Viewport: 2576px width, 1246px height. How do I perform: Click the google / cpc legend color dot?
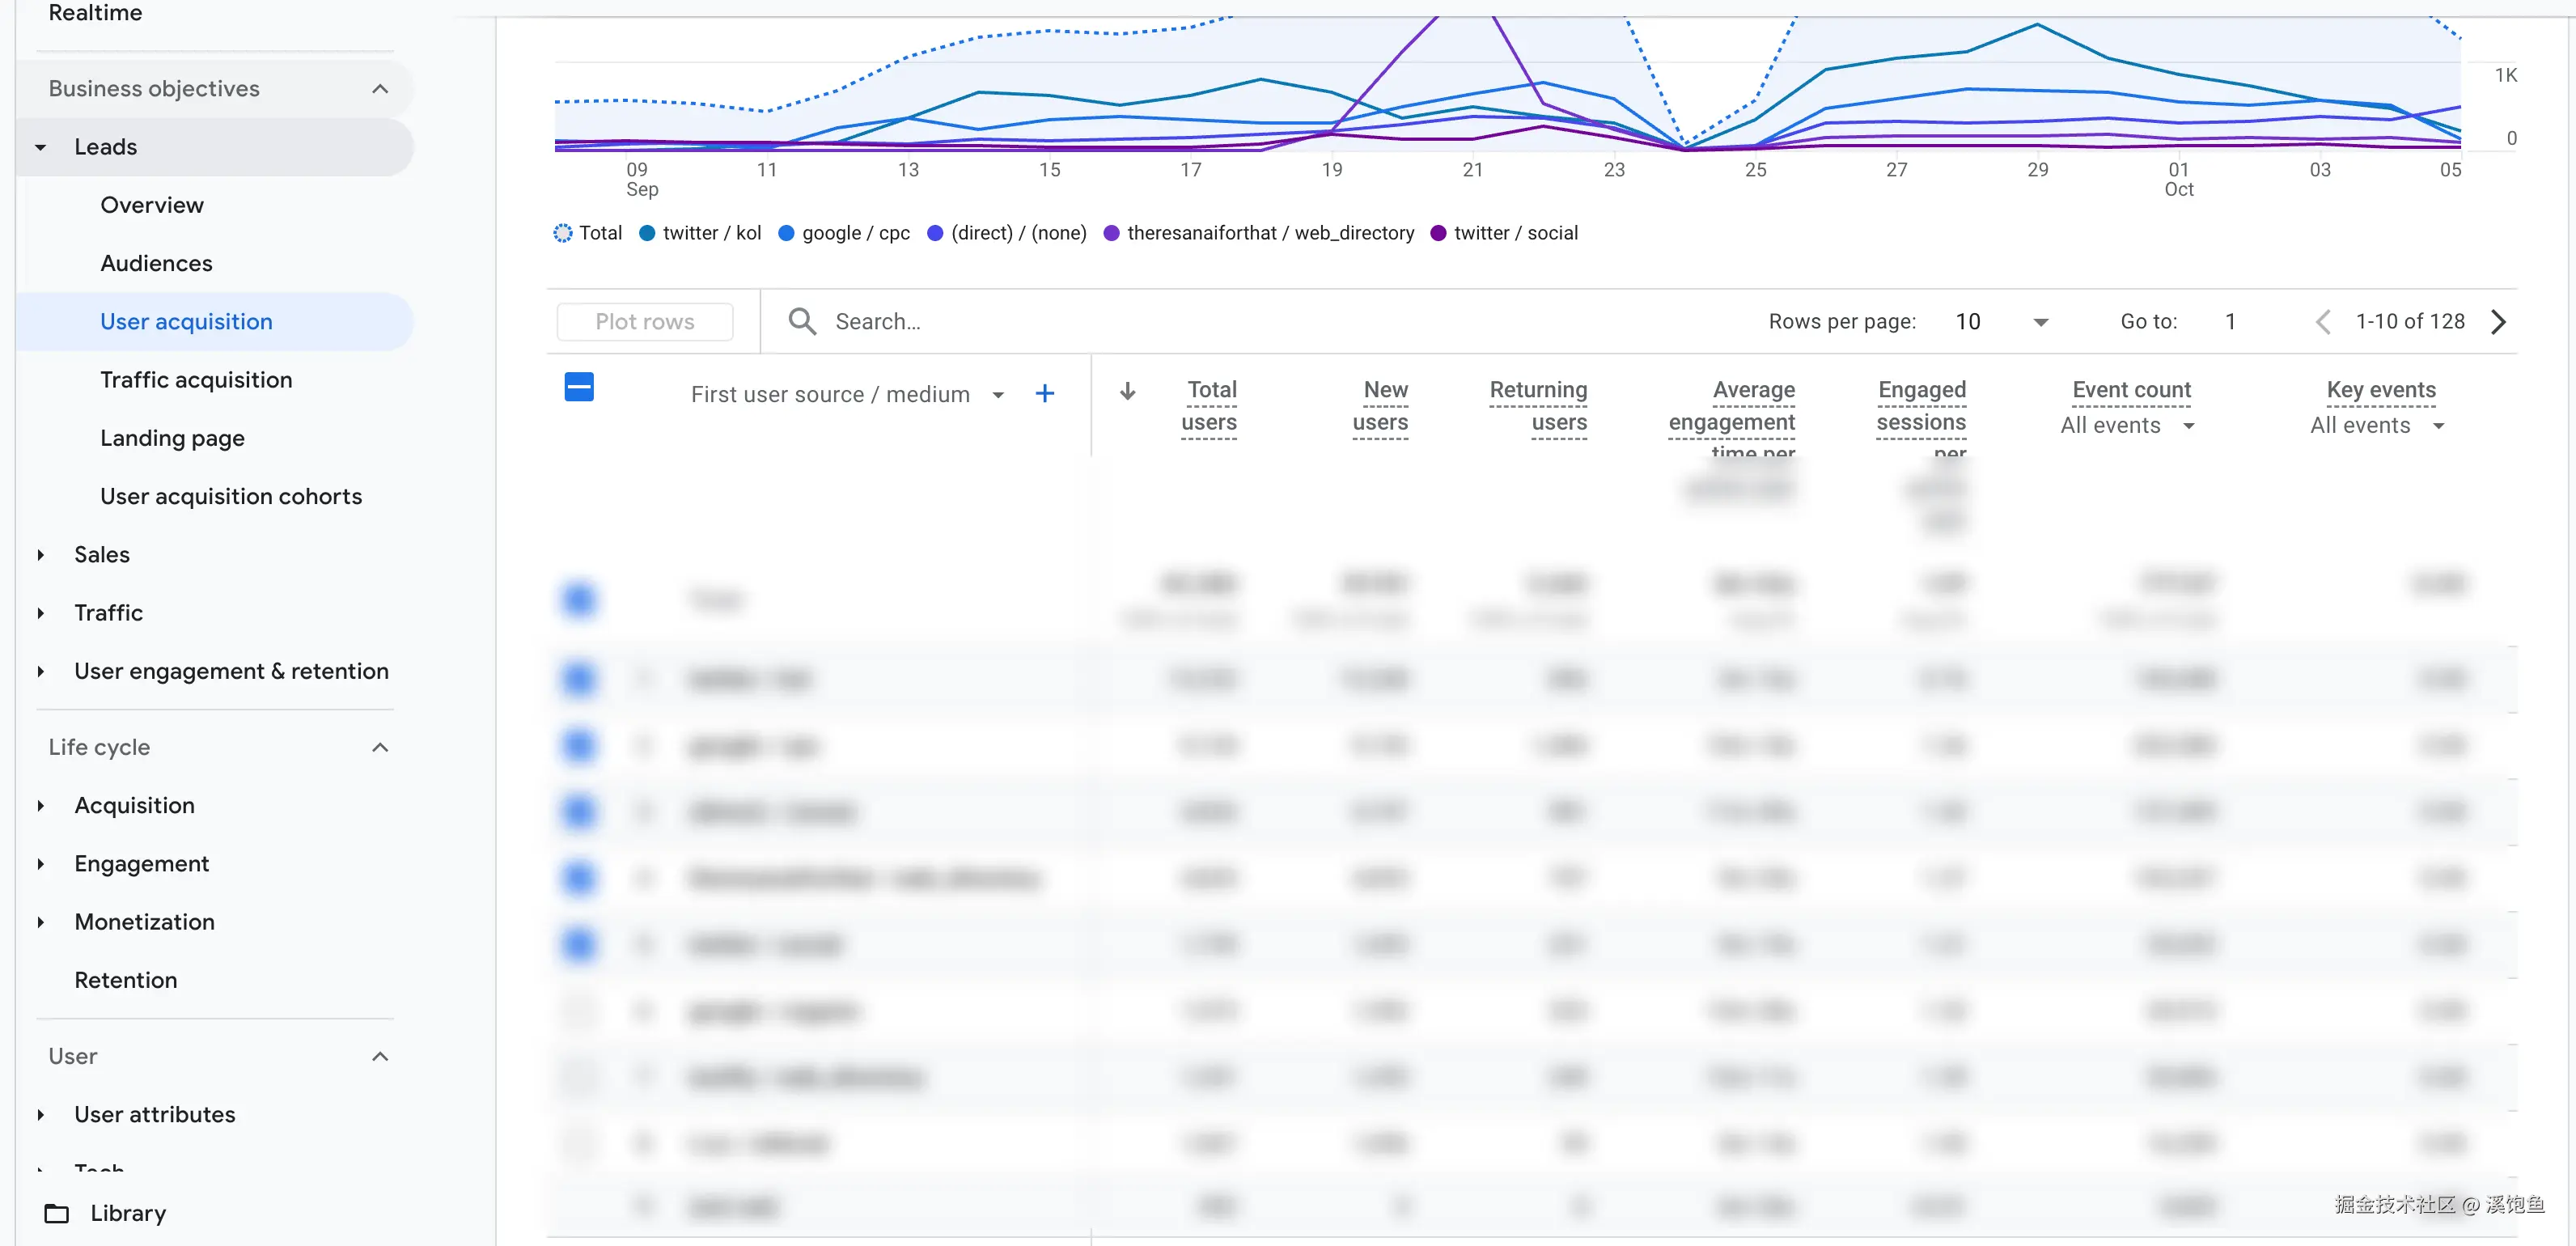click(x=786, y=233)
